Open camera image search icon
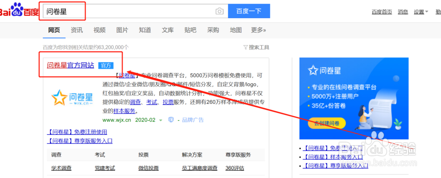Screen dimensions: 441x178 point(219,11)
